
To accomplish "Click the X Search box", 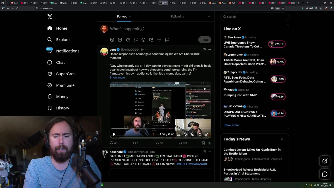I will point(254,17).
